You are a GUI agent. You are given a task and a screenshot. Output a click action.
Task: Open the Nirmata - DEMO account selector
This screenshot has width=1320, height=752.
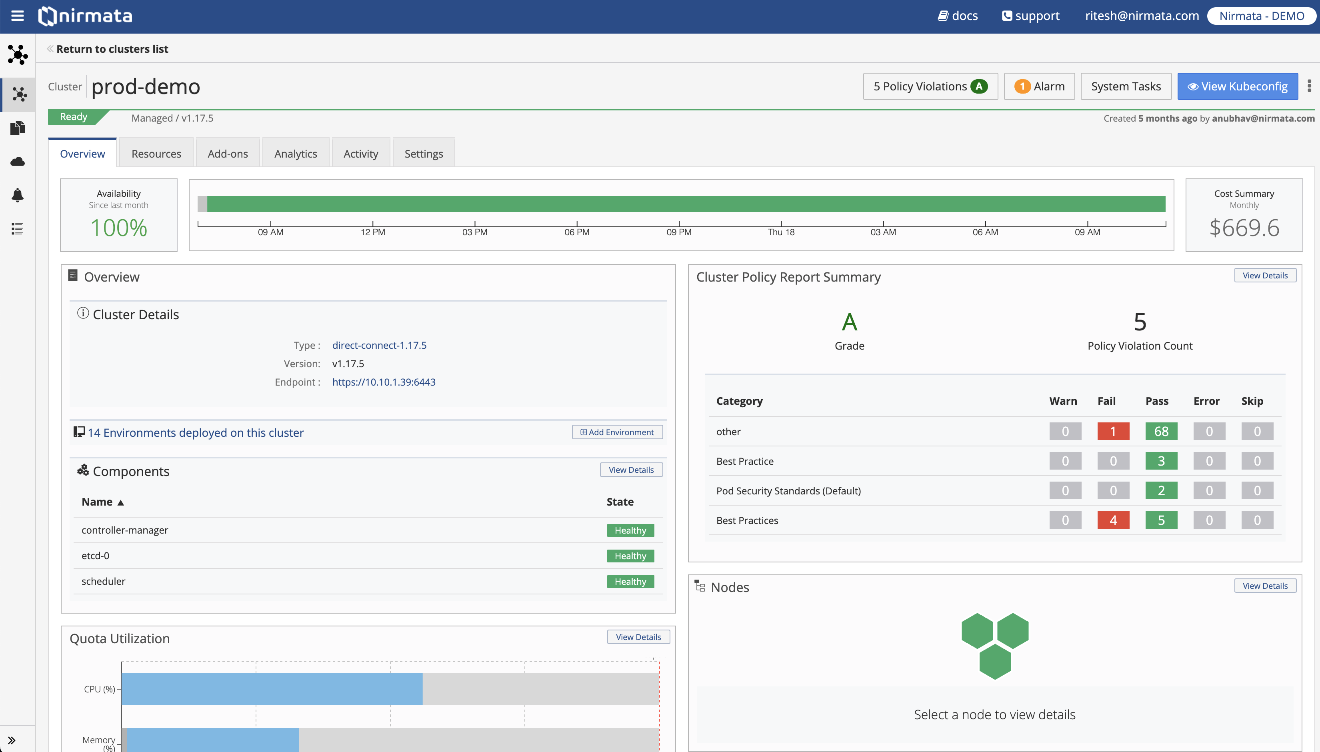[1261, 16]
